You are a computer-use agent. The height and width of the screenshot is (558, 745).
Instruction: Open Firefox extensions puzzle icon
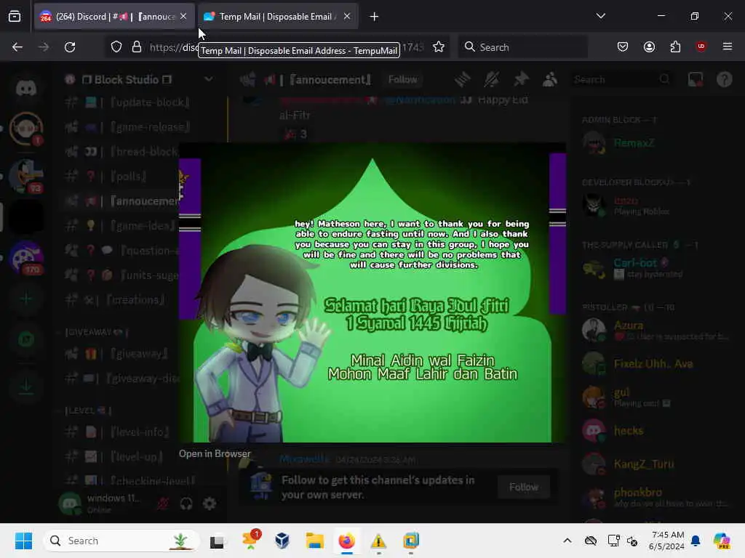pyautogui.click(x=675, y=46)
